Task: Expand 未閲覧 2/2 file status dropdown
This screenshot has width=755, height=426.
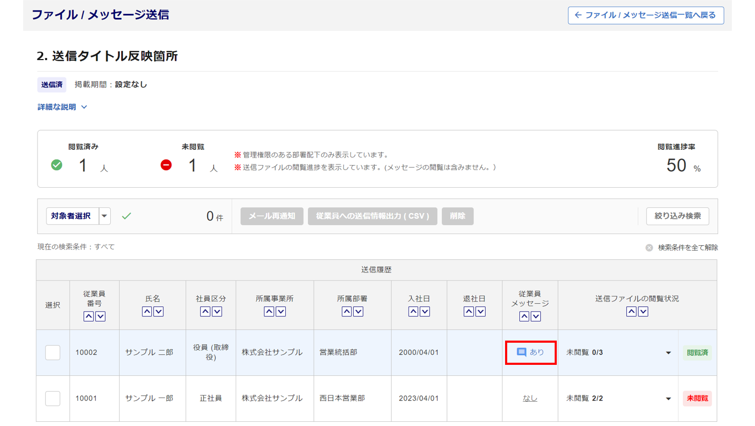Action: 668,399
